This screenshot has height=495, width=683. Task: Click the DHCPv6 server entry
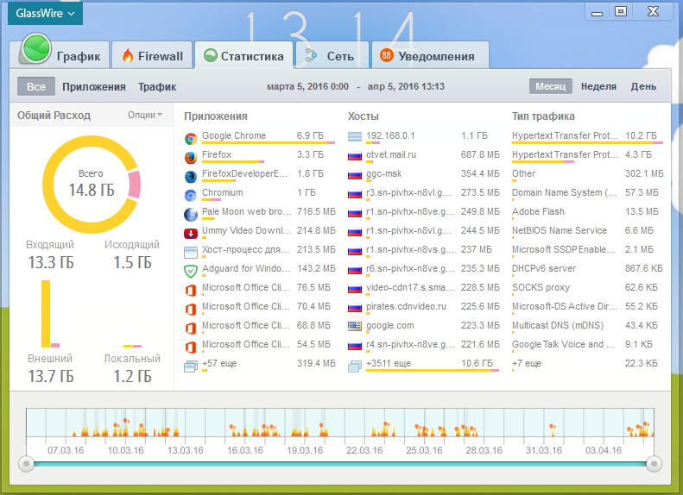click(588, 268)
